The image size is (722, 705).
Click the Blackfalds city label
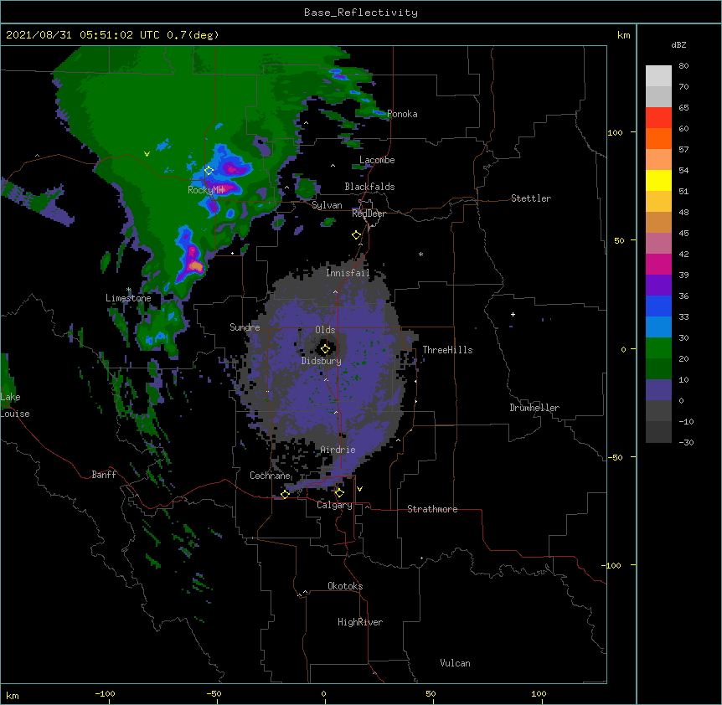(369, 187)
